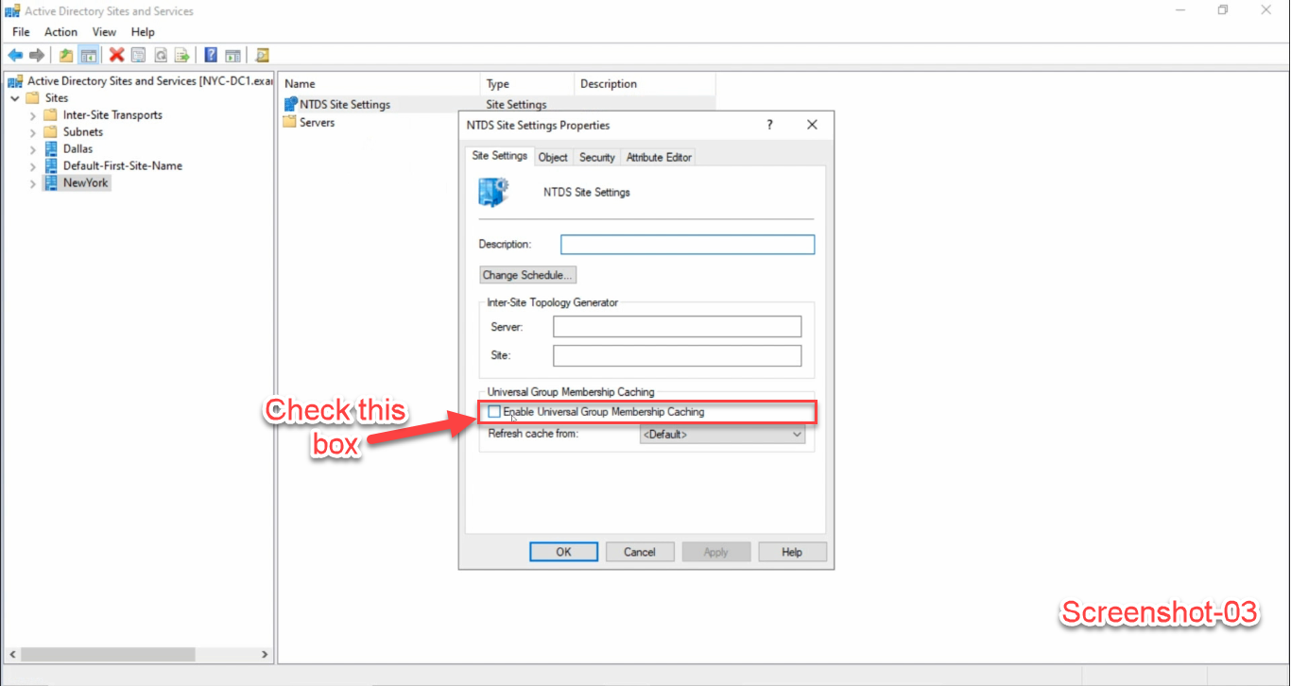Viewport: 1291px width, 686px height.
Task: Select the Subnets label in tree
Action: 83,131
